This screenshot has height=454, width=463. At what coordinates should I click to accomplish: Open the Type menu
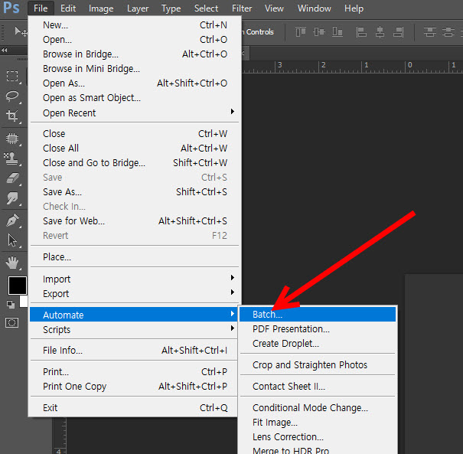pyautogui.click(x=171, y=8)
